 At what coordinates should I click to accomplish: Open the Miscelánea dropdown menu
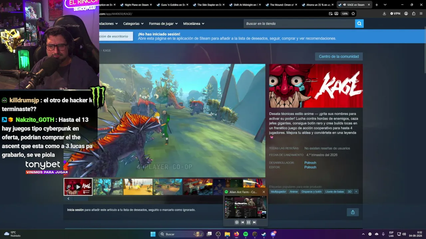[194, 24]
